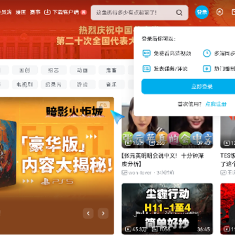The width and height of the screenshot is (235, 235).
Task: Click the 09:40 duration label
Action: (204, 143)
